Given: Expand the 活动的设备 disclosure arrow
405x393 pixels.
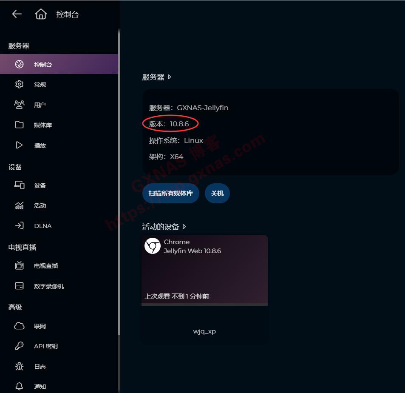Looking at the screenshot, I should click(x=184, y=227).
